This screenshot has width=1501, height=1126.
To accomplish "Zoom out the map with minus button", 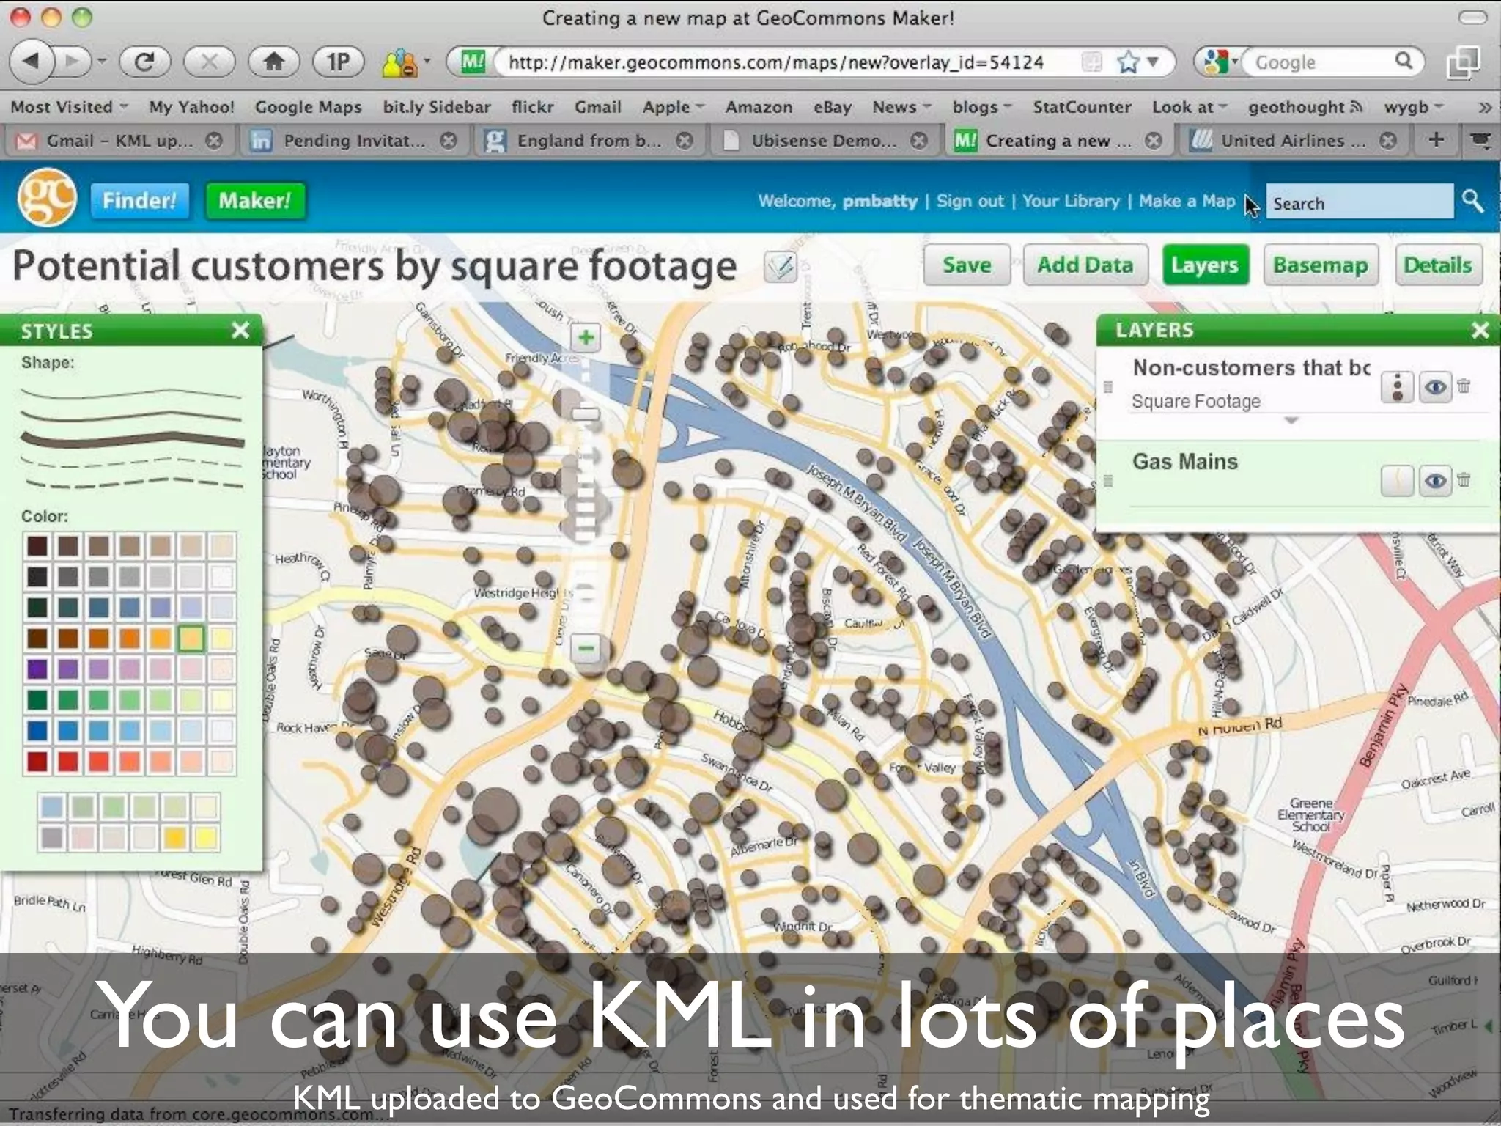I will pyautogui.click(x=586, y=648).
